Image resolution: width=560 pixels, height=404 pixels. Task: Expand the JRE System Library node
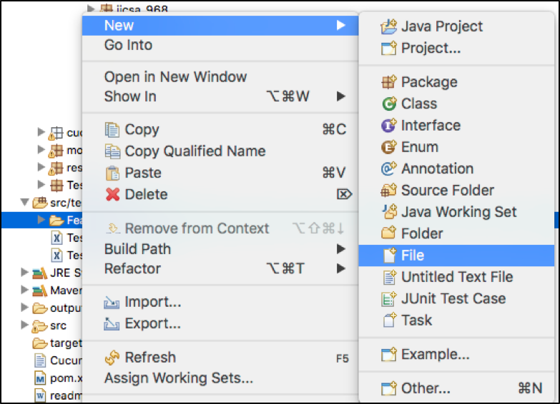tap(24, 273)
